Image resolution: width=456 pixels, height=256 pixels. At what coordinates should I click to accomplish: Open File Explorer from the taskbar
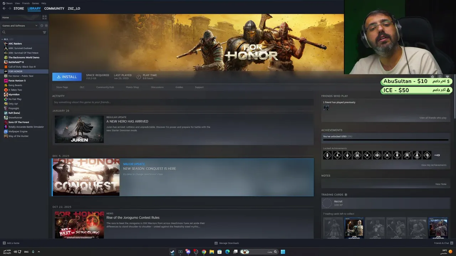pos(212,252)
